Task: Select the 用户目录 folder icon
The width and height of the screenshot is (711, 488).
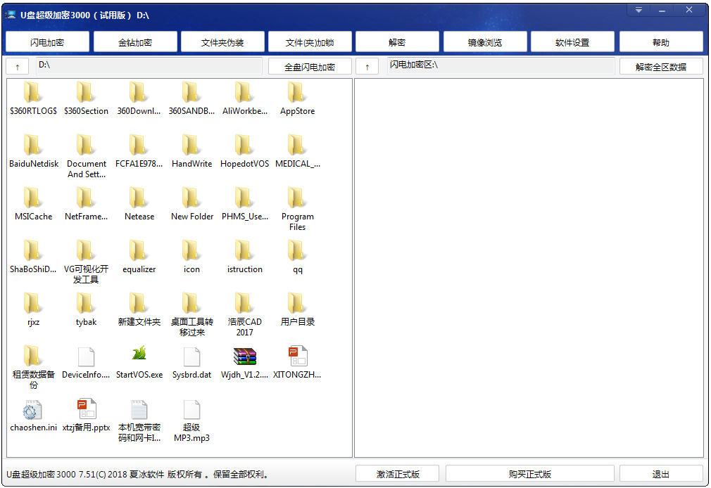Action: coord(297,304)
